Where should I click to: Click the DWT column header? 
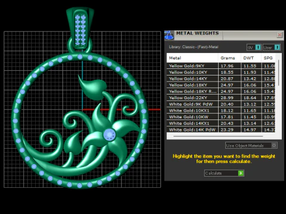[251, 58]
